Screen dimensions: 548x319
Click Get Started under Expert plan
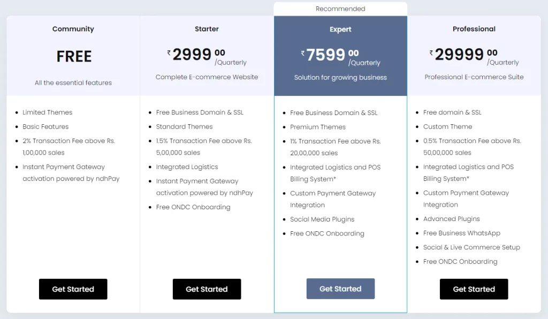tap(340, 288)
